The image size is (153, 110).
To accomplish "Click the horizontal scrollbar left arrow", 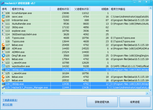I will (3, 93).
